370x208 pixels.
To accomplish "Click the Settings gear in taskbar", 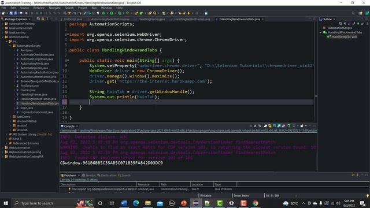I will [231, 203].
